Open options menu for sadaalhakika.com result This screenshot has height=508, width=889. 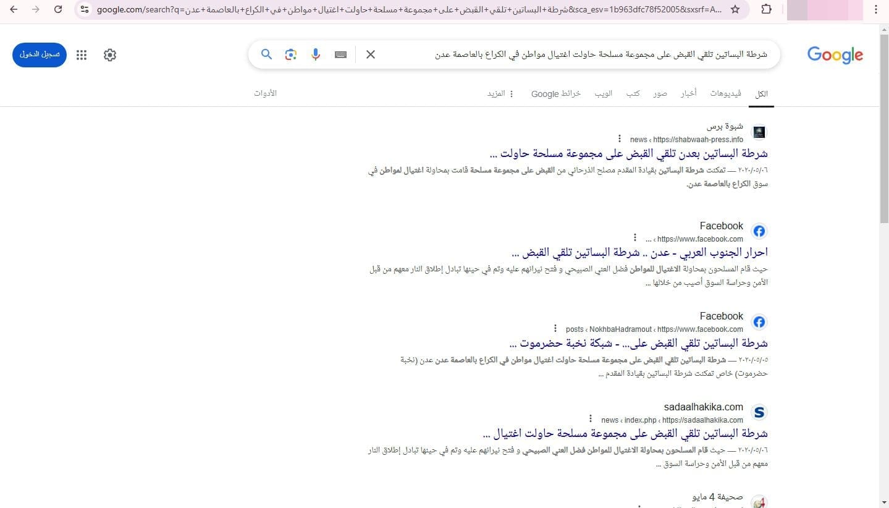(591, 419)
